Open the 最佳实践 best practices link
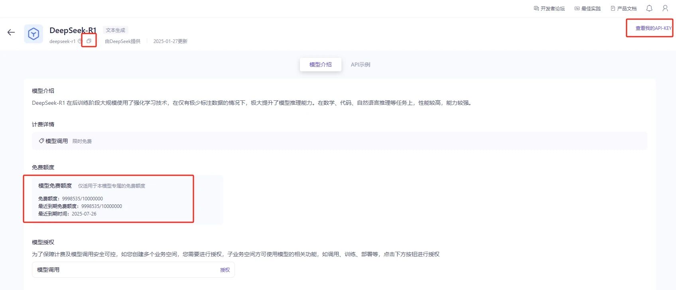676x290 pixels. (587, 8)
